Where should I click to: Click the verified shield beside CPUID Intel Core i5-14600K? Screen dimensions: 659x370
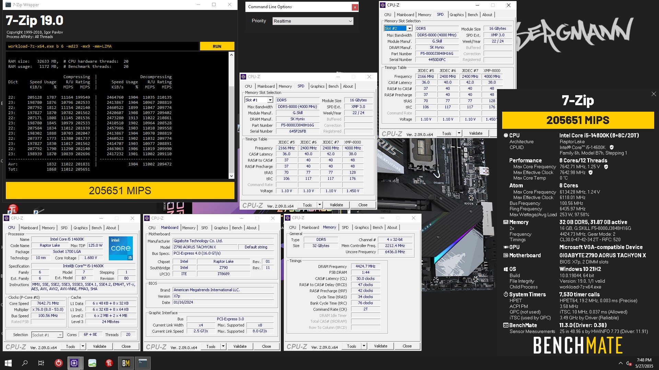click(x=612, y=147)
